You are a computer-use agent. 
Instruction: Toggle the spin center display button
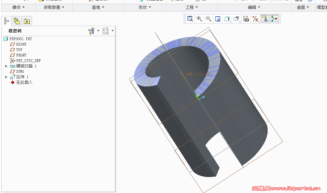click(x=274, y=19)
